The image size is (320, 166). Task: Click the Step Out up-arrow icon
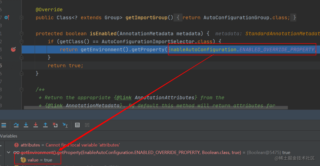point(45,125)
